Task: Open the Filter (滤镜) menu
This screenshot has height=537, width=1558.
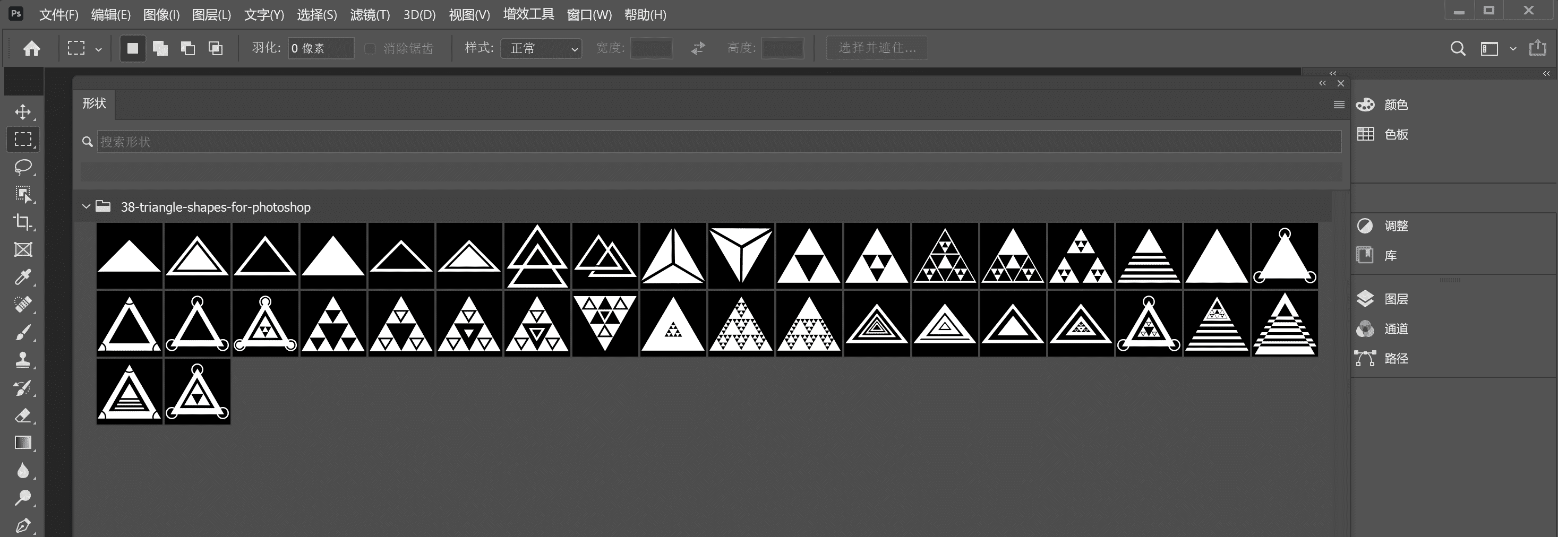Action: click(x=370, y=14)
